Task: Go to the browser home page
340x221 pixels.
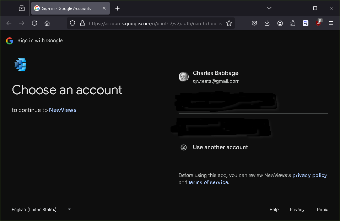Action: pyautogui.click(x=47, y=23)
